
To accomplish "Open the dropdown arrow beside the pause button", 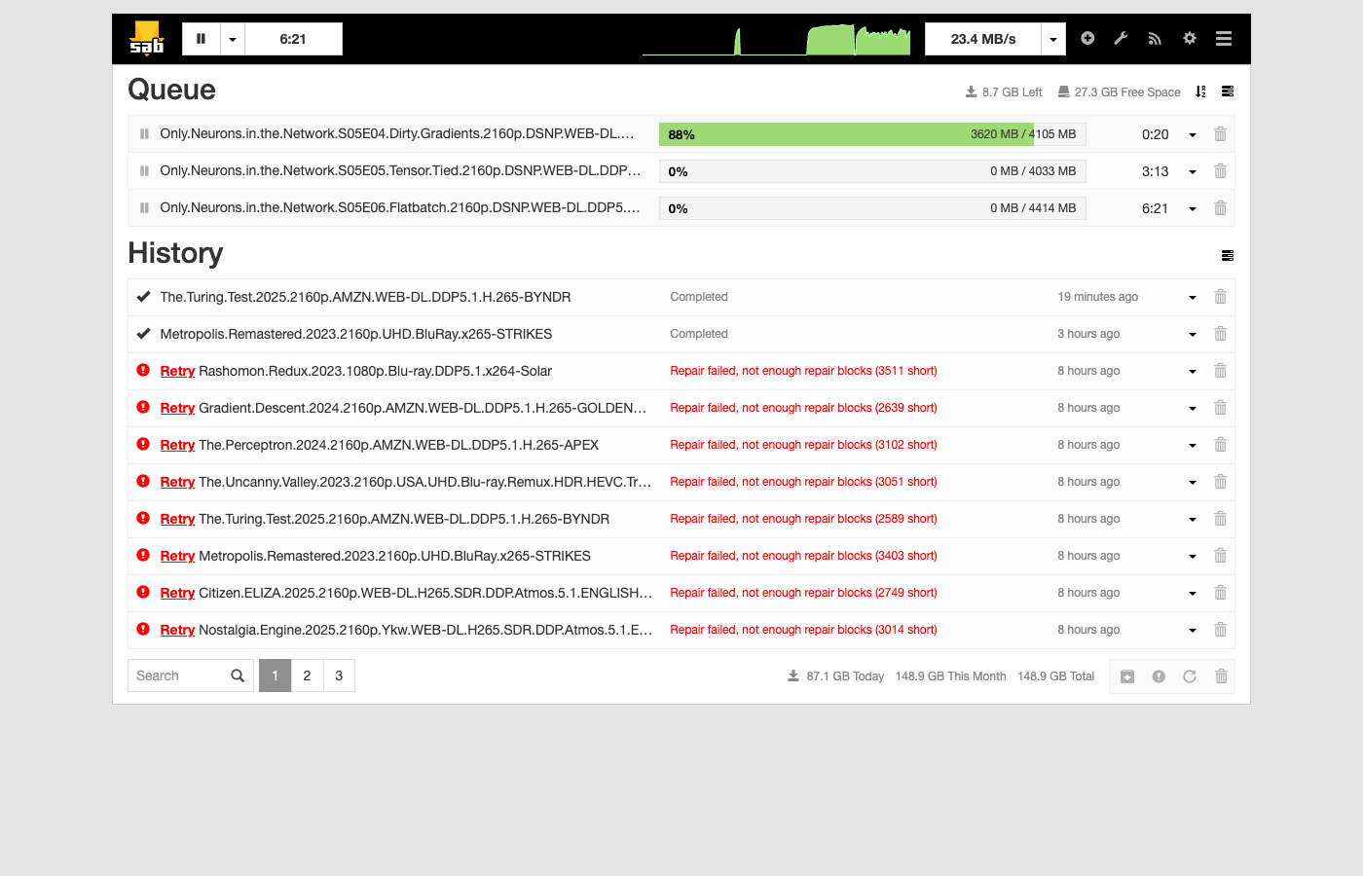I will pyautogui.click(x=232, y=38).
